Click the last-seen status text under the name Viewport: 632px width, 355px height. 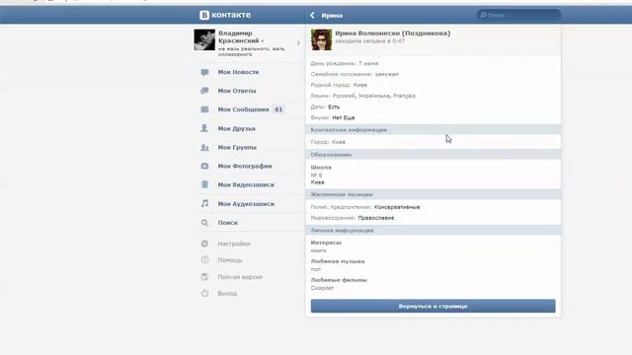point(369,41)
